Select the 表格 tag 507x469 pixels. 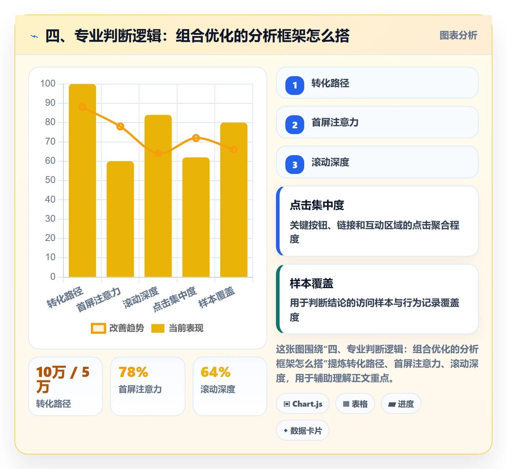tap(355, 403)
